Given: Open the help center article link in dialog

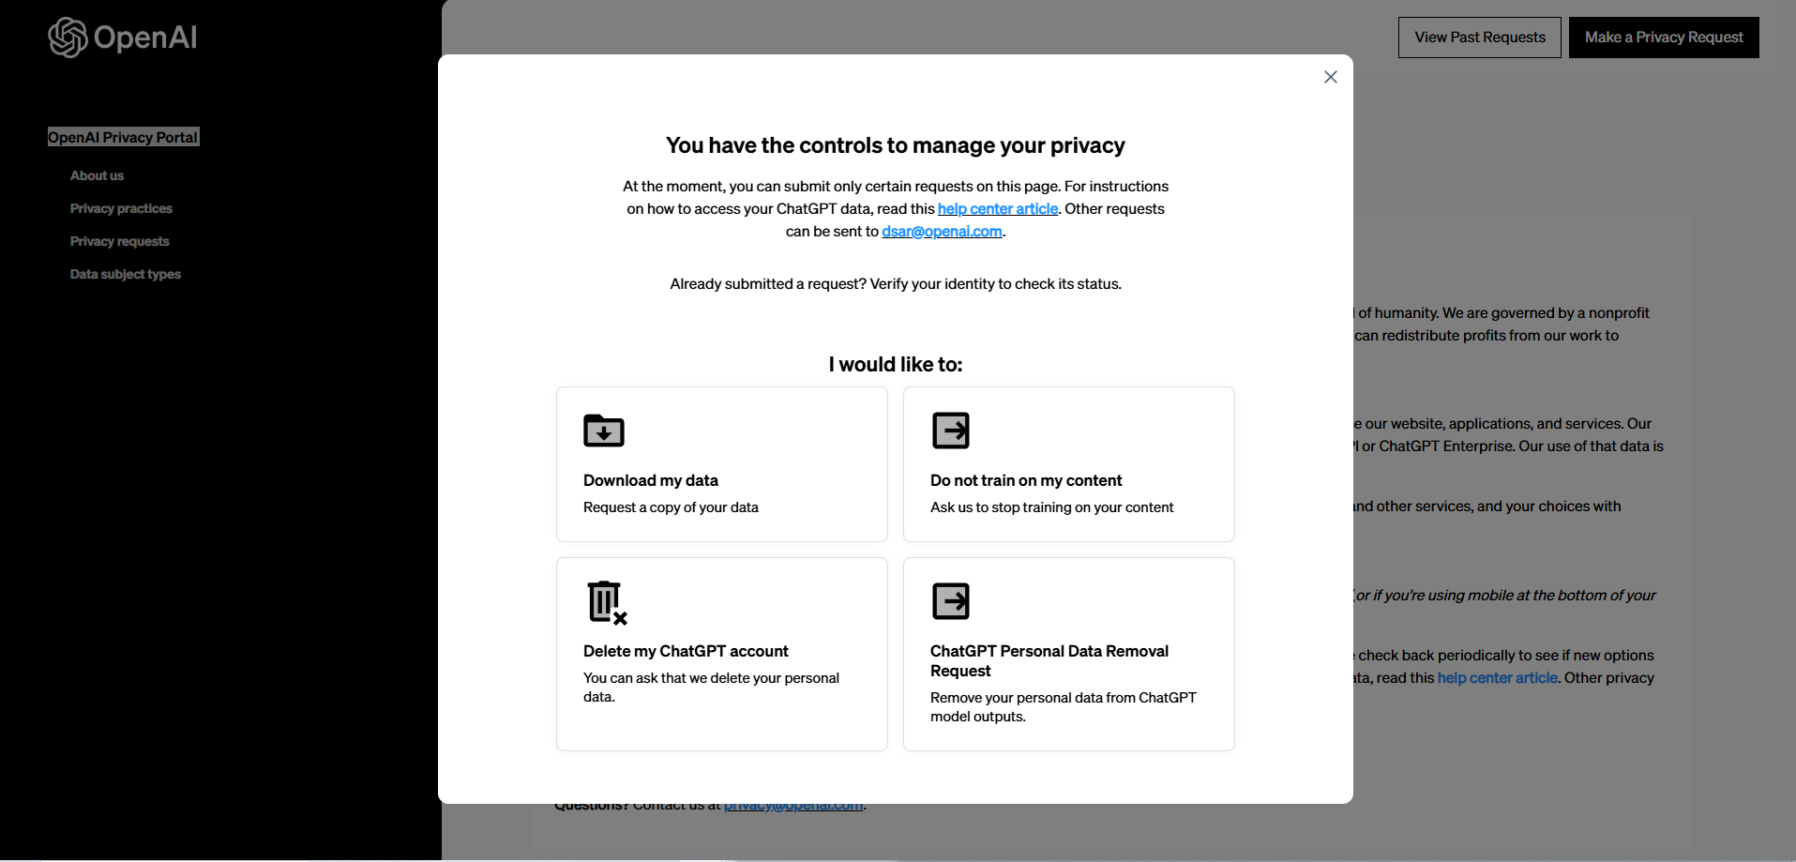Looking at the screenshot, I should [998, 209].
